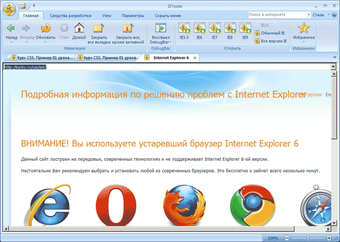Click the Opera browser logo
The width and height of the screenshot is (340, 242).
click(x=116, y=205)
